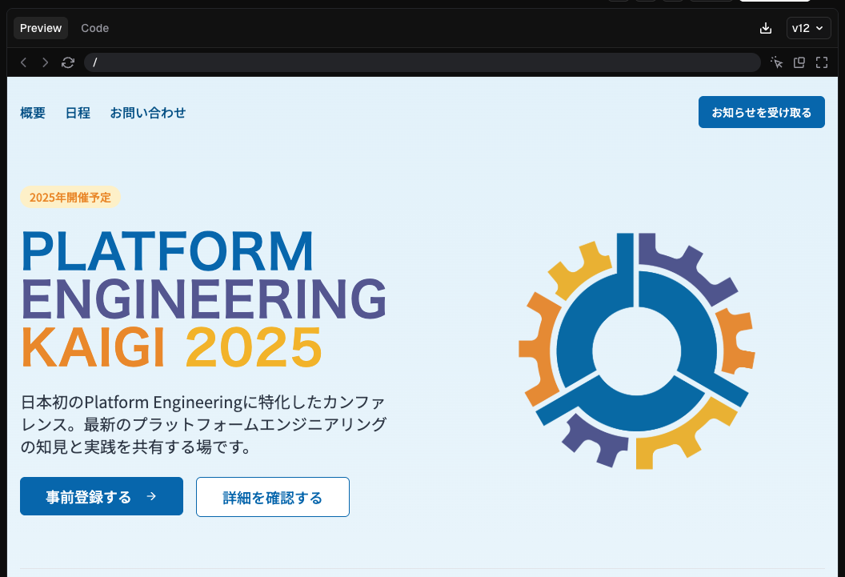Refresh the preview with the reload icon
This screenshot has width=845, height=577.
click(x=68, y=62)
